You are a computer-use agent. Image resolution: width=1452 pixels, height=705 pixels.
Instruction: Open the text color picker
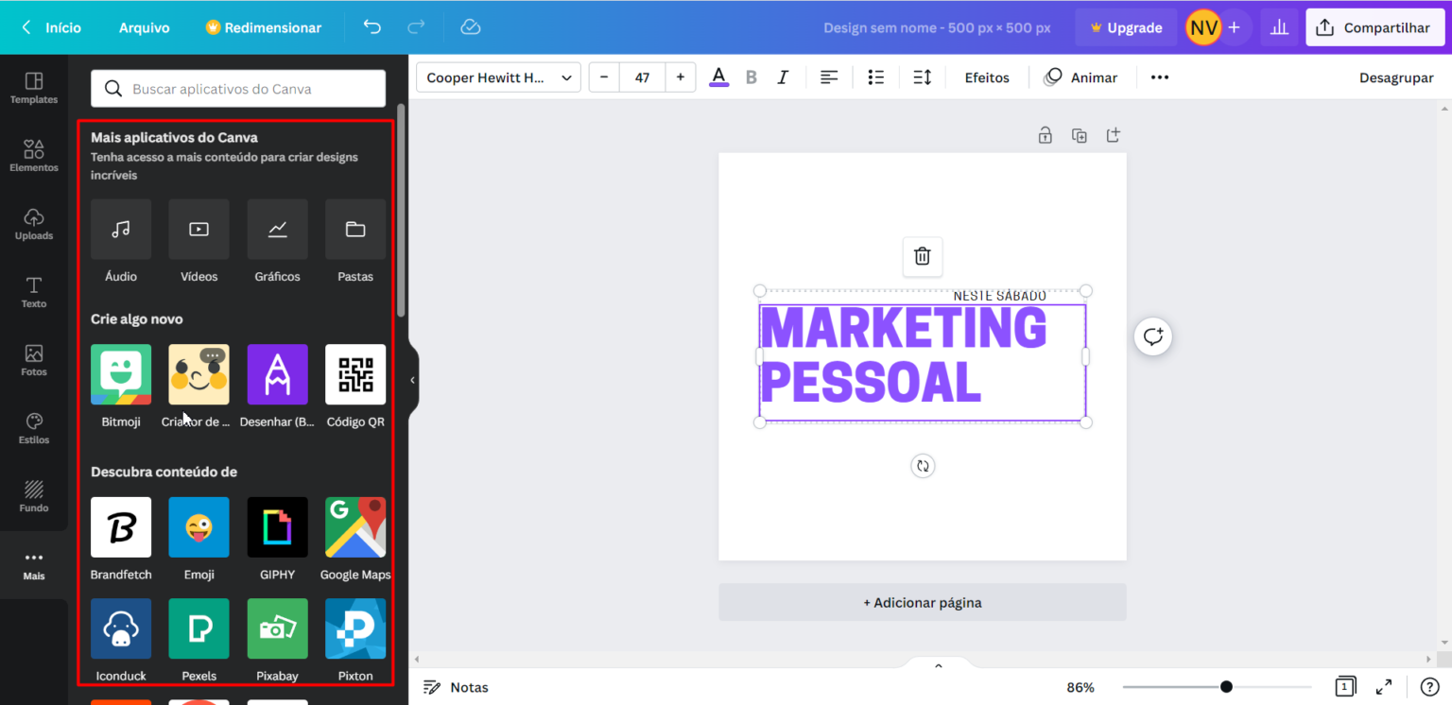coord(719,77)
